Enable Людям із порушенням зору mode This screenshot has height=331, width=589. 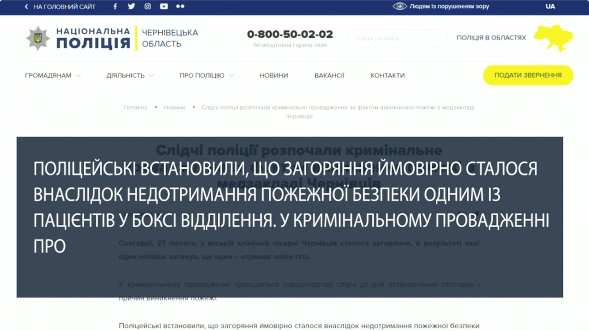449,6
